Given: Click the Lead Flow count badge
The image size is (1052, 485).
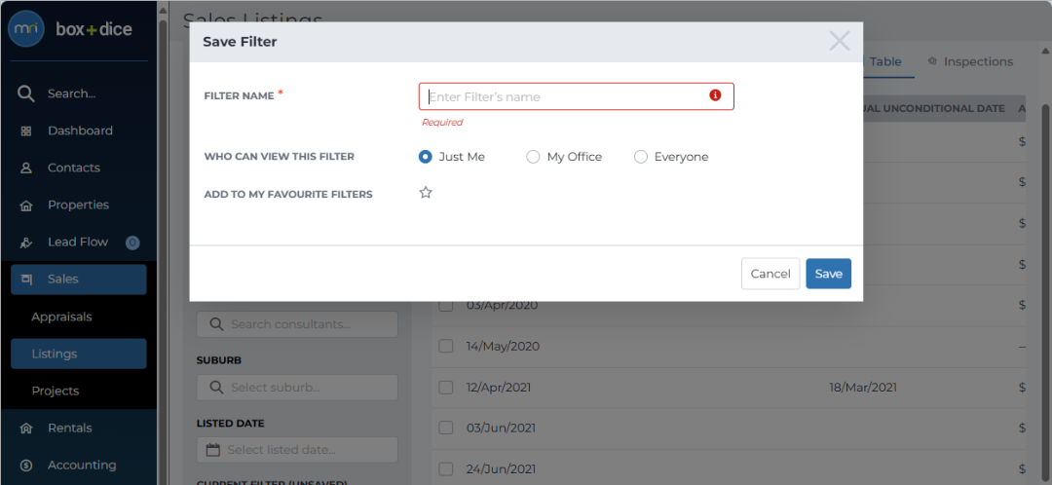Looking at the screenshot, I should (132, 242).
